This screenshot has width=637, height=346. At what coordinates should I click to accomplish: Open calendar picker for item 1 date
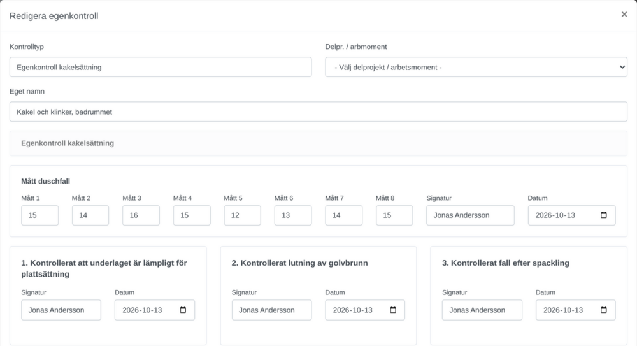click(183, 310)
